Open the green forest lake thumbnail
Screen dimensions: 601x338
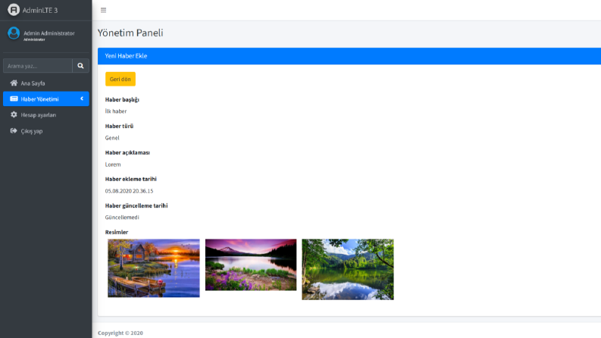pos(348,269)
